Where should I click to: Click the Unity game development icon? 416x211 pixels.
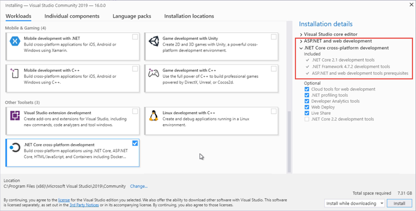pos(154,42)
